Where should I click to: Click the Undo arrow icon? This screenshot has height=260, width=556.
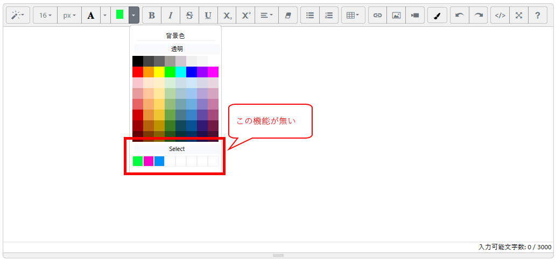(459, 16)
